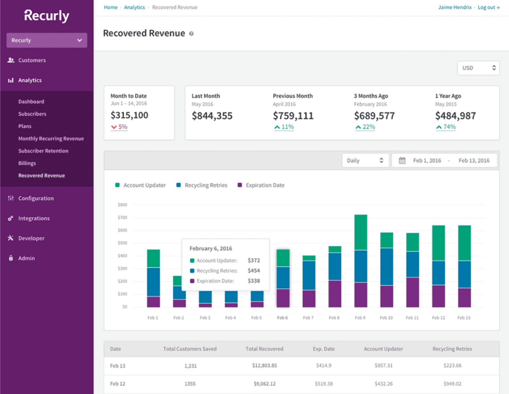Click the $12,803.85 total recovered cell
The height and width of the screenshot is (394, 509).
click(x=265, y=366)
